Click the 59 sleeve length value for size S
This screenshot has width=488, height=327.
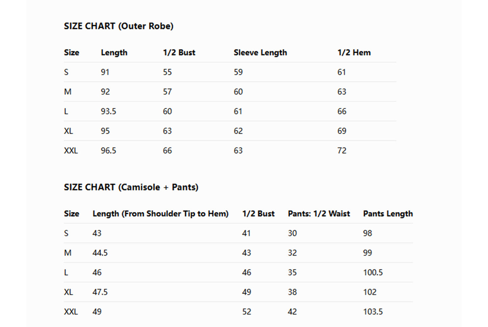point(238,72)
